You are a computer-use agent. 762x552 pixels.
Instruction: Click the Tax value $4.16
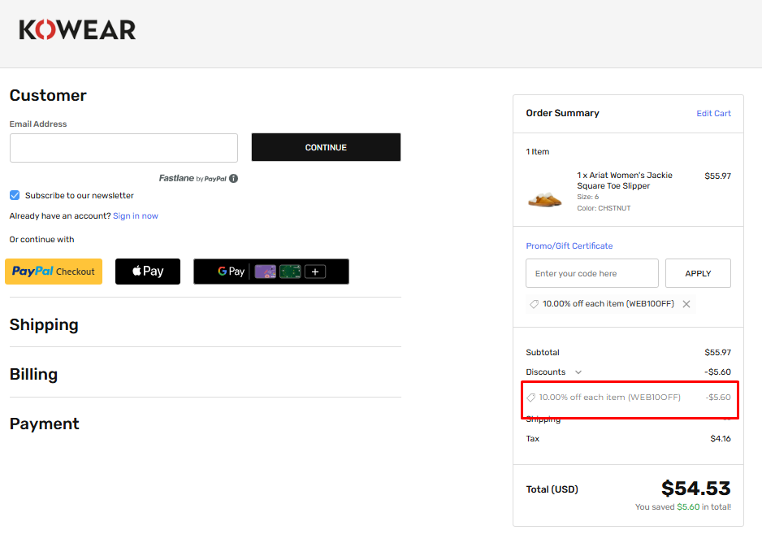pos(721,439)
